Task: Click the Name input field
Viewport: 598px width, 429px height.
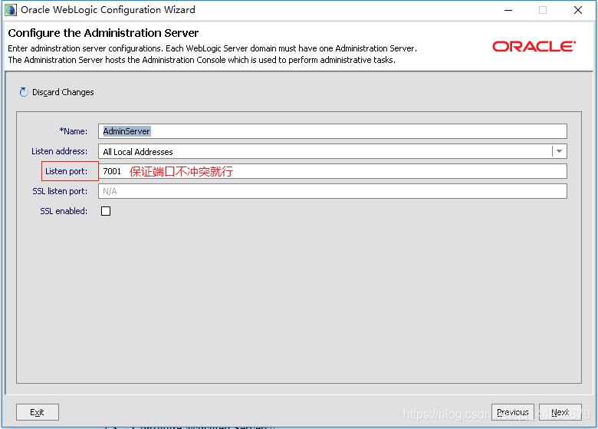Action: pos(333,131)
